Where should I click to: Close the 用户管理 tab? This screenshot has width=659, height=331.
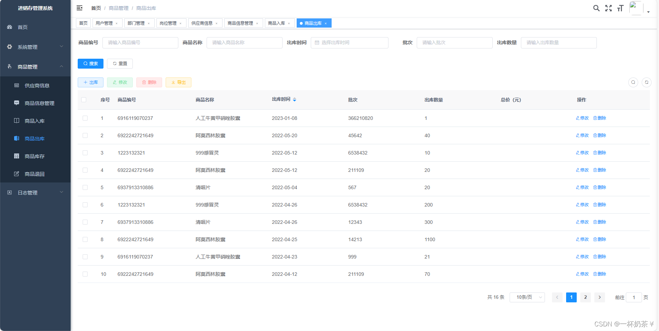117,23
